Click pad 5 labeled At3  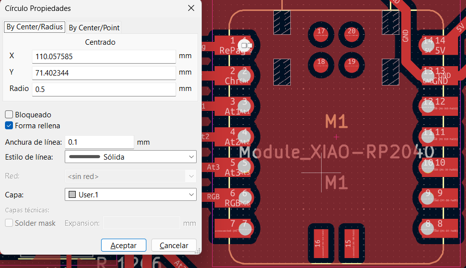pyautogui.click(x=234, y=167)
